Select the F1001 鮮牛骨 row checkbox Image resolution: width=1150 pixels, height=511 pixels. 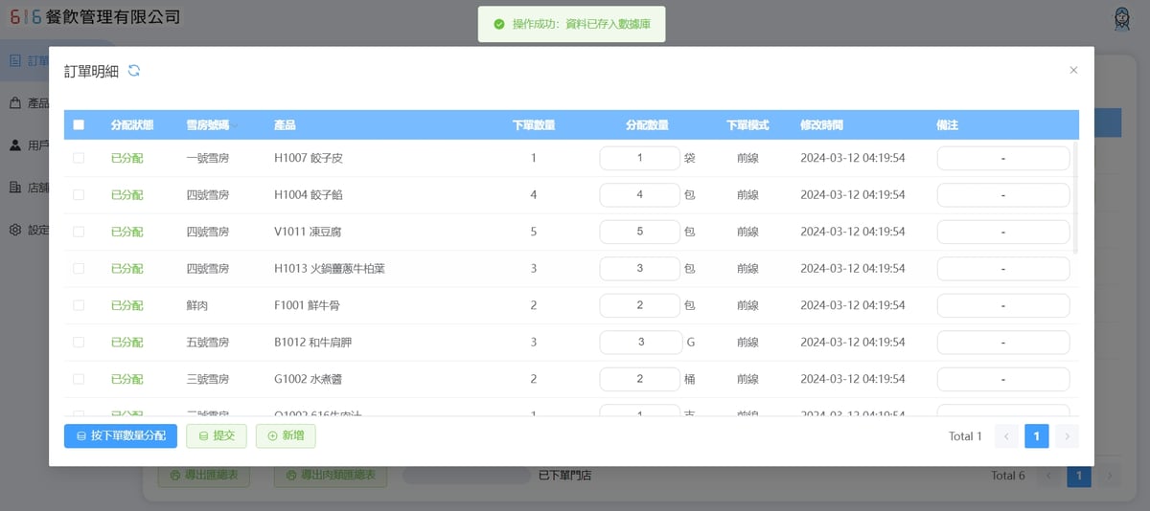pos(79,305)
